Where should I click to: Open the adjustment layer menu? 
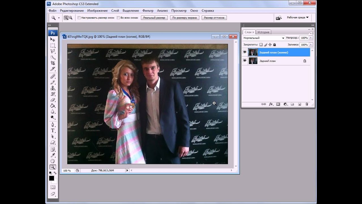285,104
